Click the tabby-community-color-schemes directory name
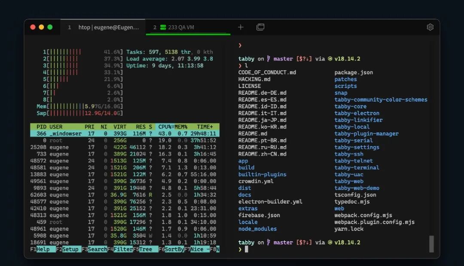464x266 pixels. click(381, 100)
